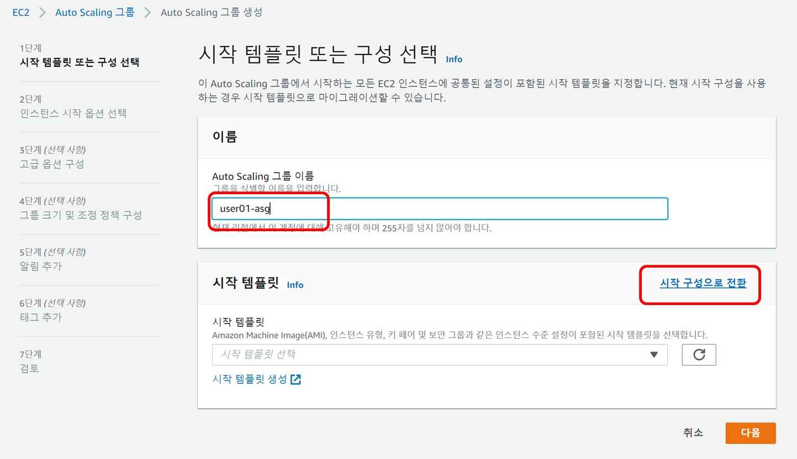Click Info link next to page title
Screen dimensions: 797x459
(454, 60)
